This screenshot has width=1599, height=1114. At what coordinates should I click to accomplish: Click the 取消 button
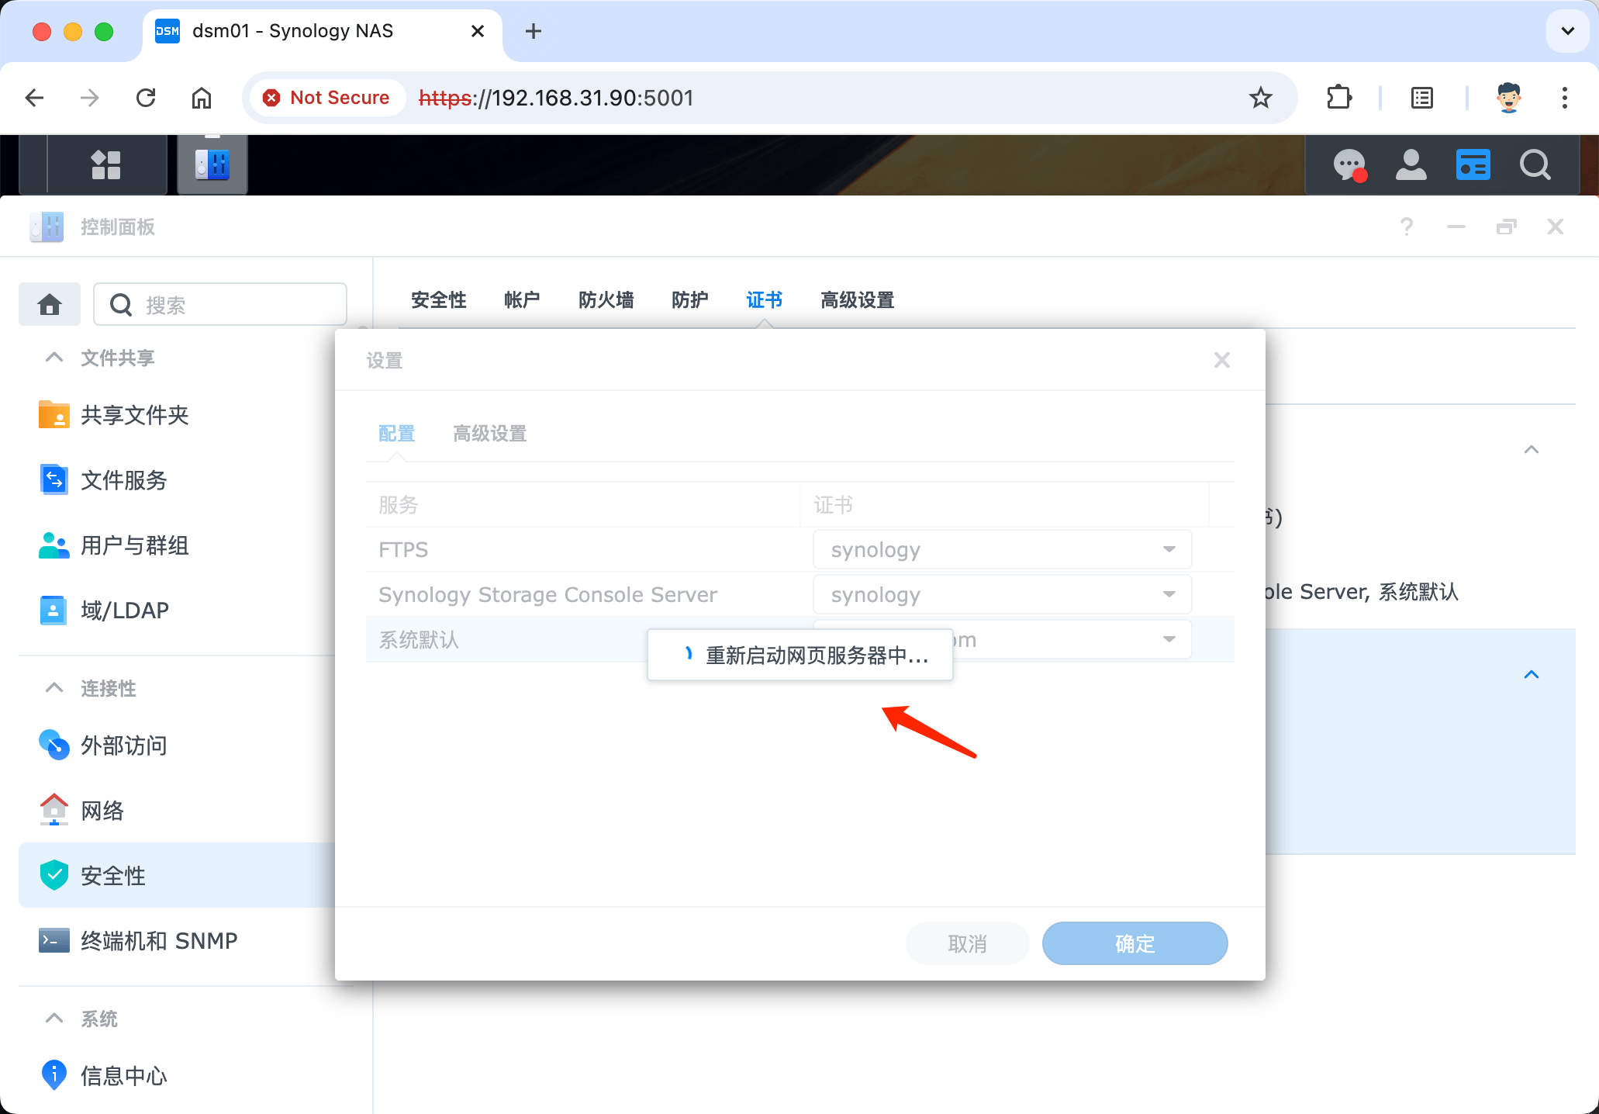(x=967, y=943)
